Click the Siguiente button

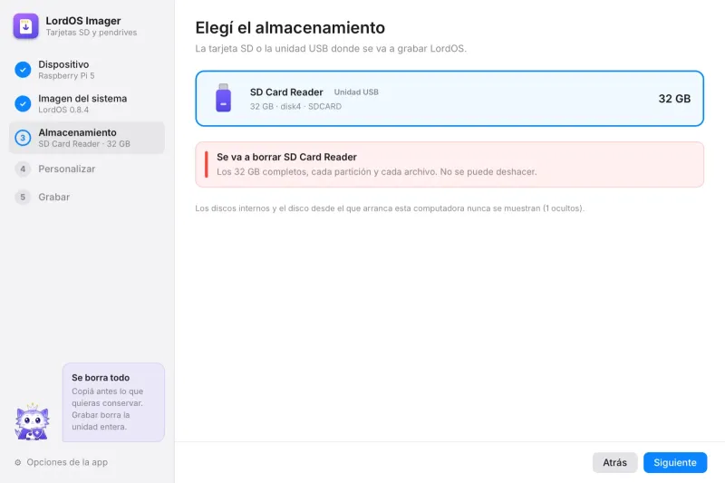(x=675, y=463)
